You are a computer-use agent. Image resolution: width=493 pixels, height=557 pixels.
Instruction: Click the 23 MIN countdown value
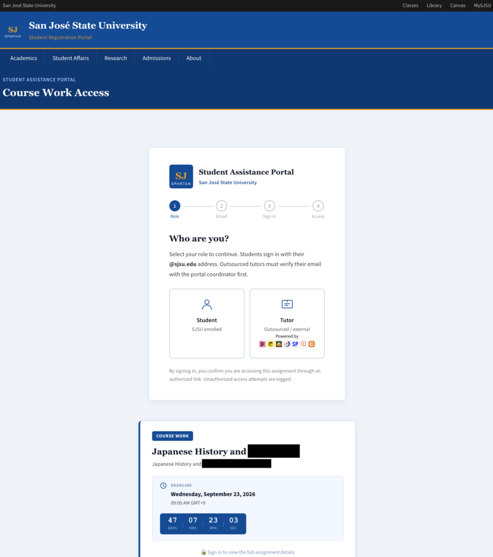click(x=213, y=523)
